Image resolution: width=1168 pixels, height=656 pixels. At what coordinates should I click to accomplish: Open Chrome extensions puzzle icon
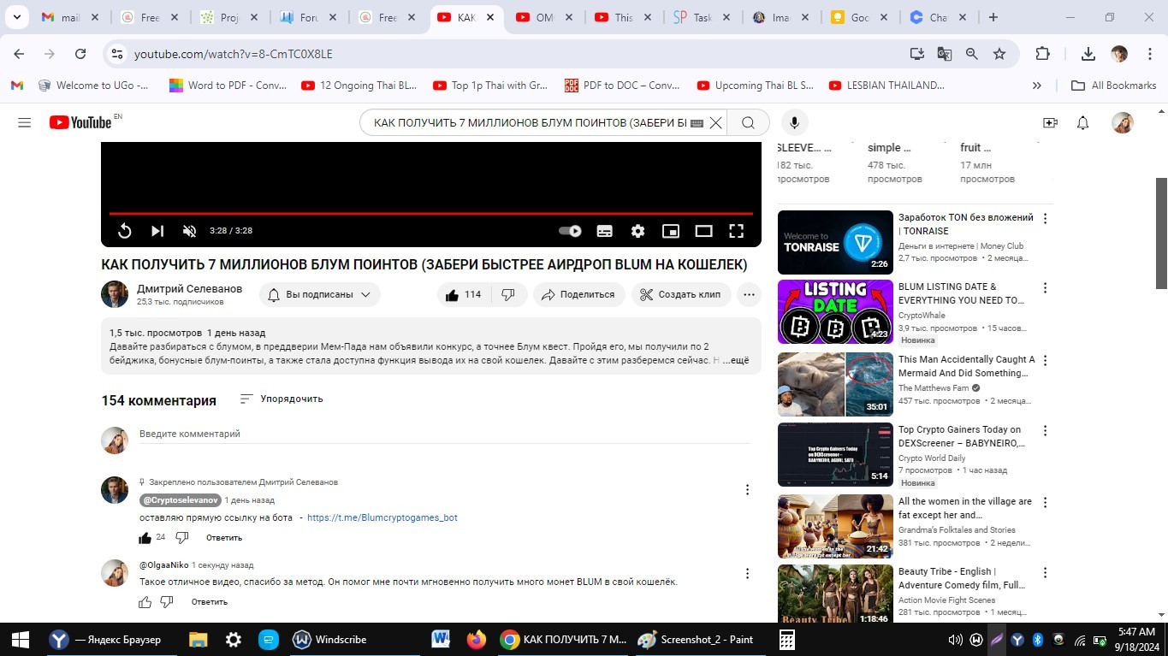tap(1042, 54)
